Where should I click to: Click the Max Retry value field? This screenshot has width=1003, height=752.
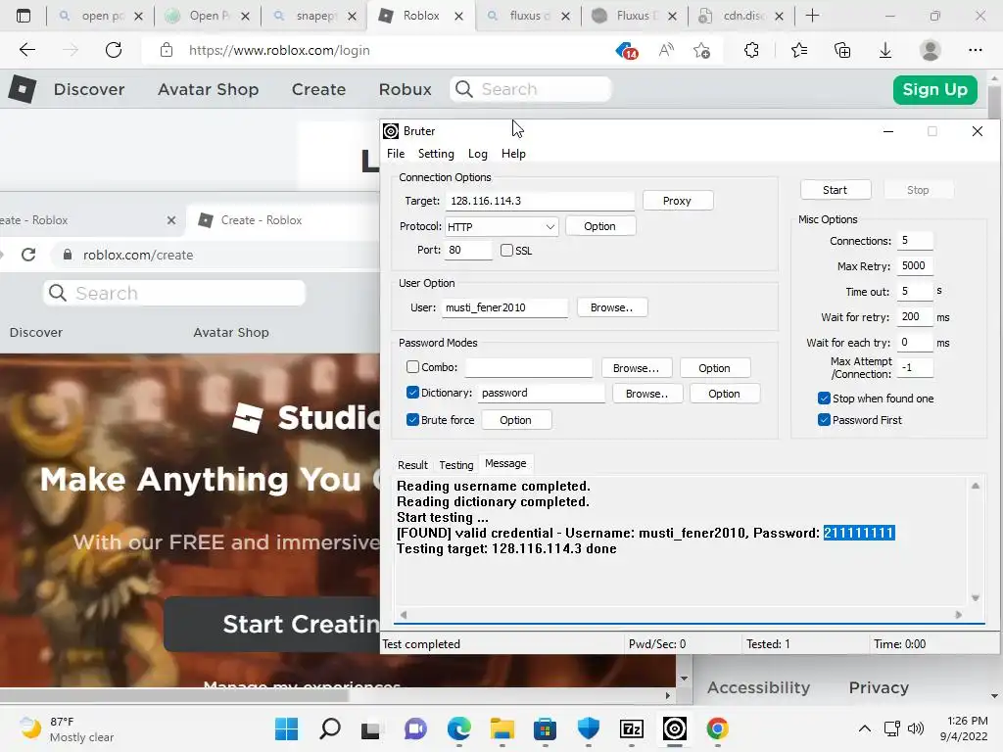(x=914, y=265)
